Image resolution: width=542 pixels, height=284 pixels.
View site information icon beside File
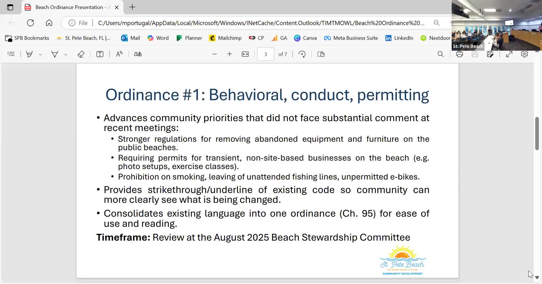pos(72,23)
